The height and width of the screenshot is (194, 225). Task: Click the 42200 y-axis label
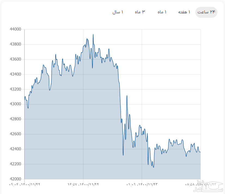[15, 164]
